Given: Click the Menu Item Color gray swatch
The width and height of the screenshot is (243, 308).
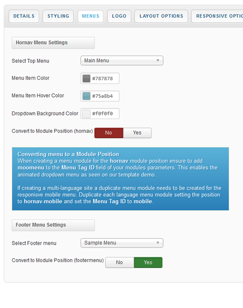Looking at the screenshot, I should [86, 78].
